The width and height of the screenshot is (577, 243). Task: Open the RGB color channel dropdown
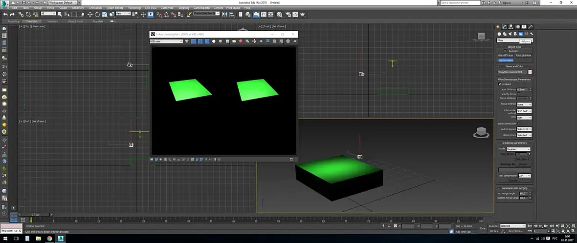[x=166, y=41]
